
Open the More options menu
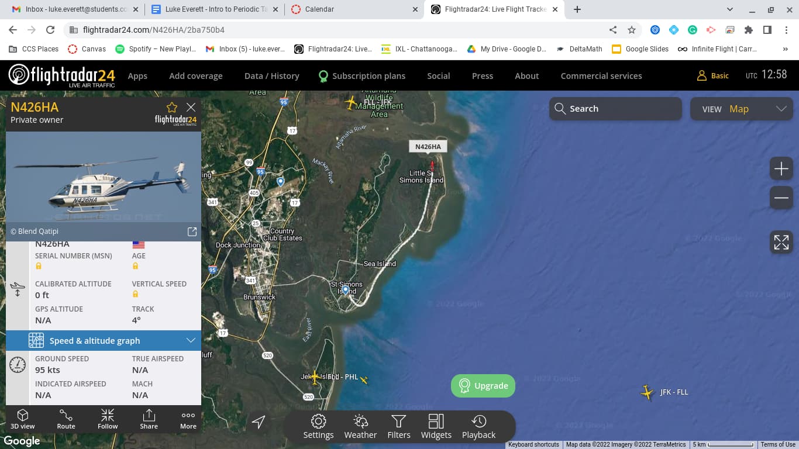(x=188, y=419)
